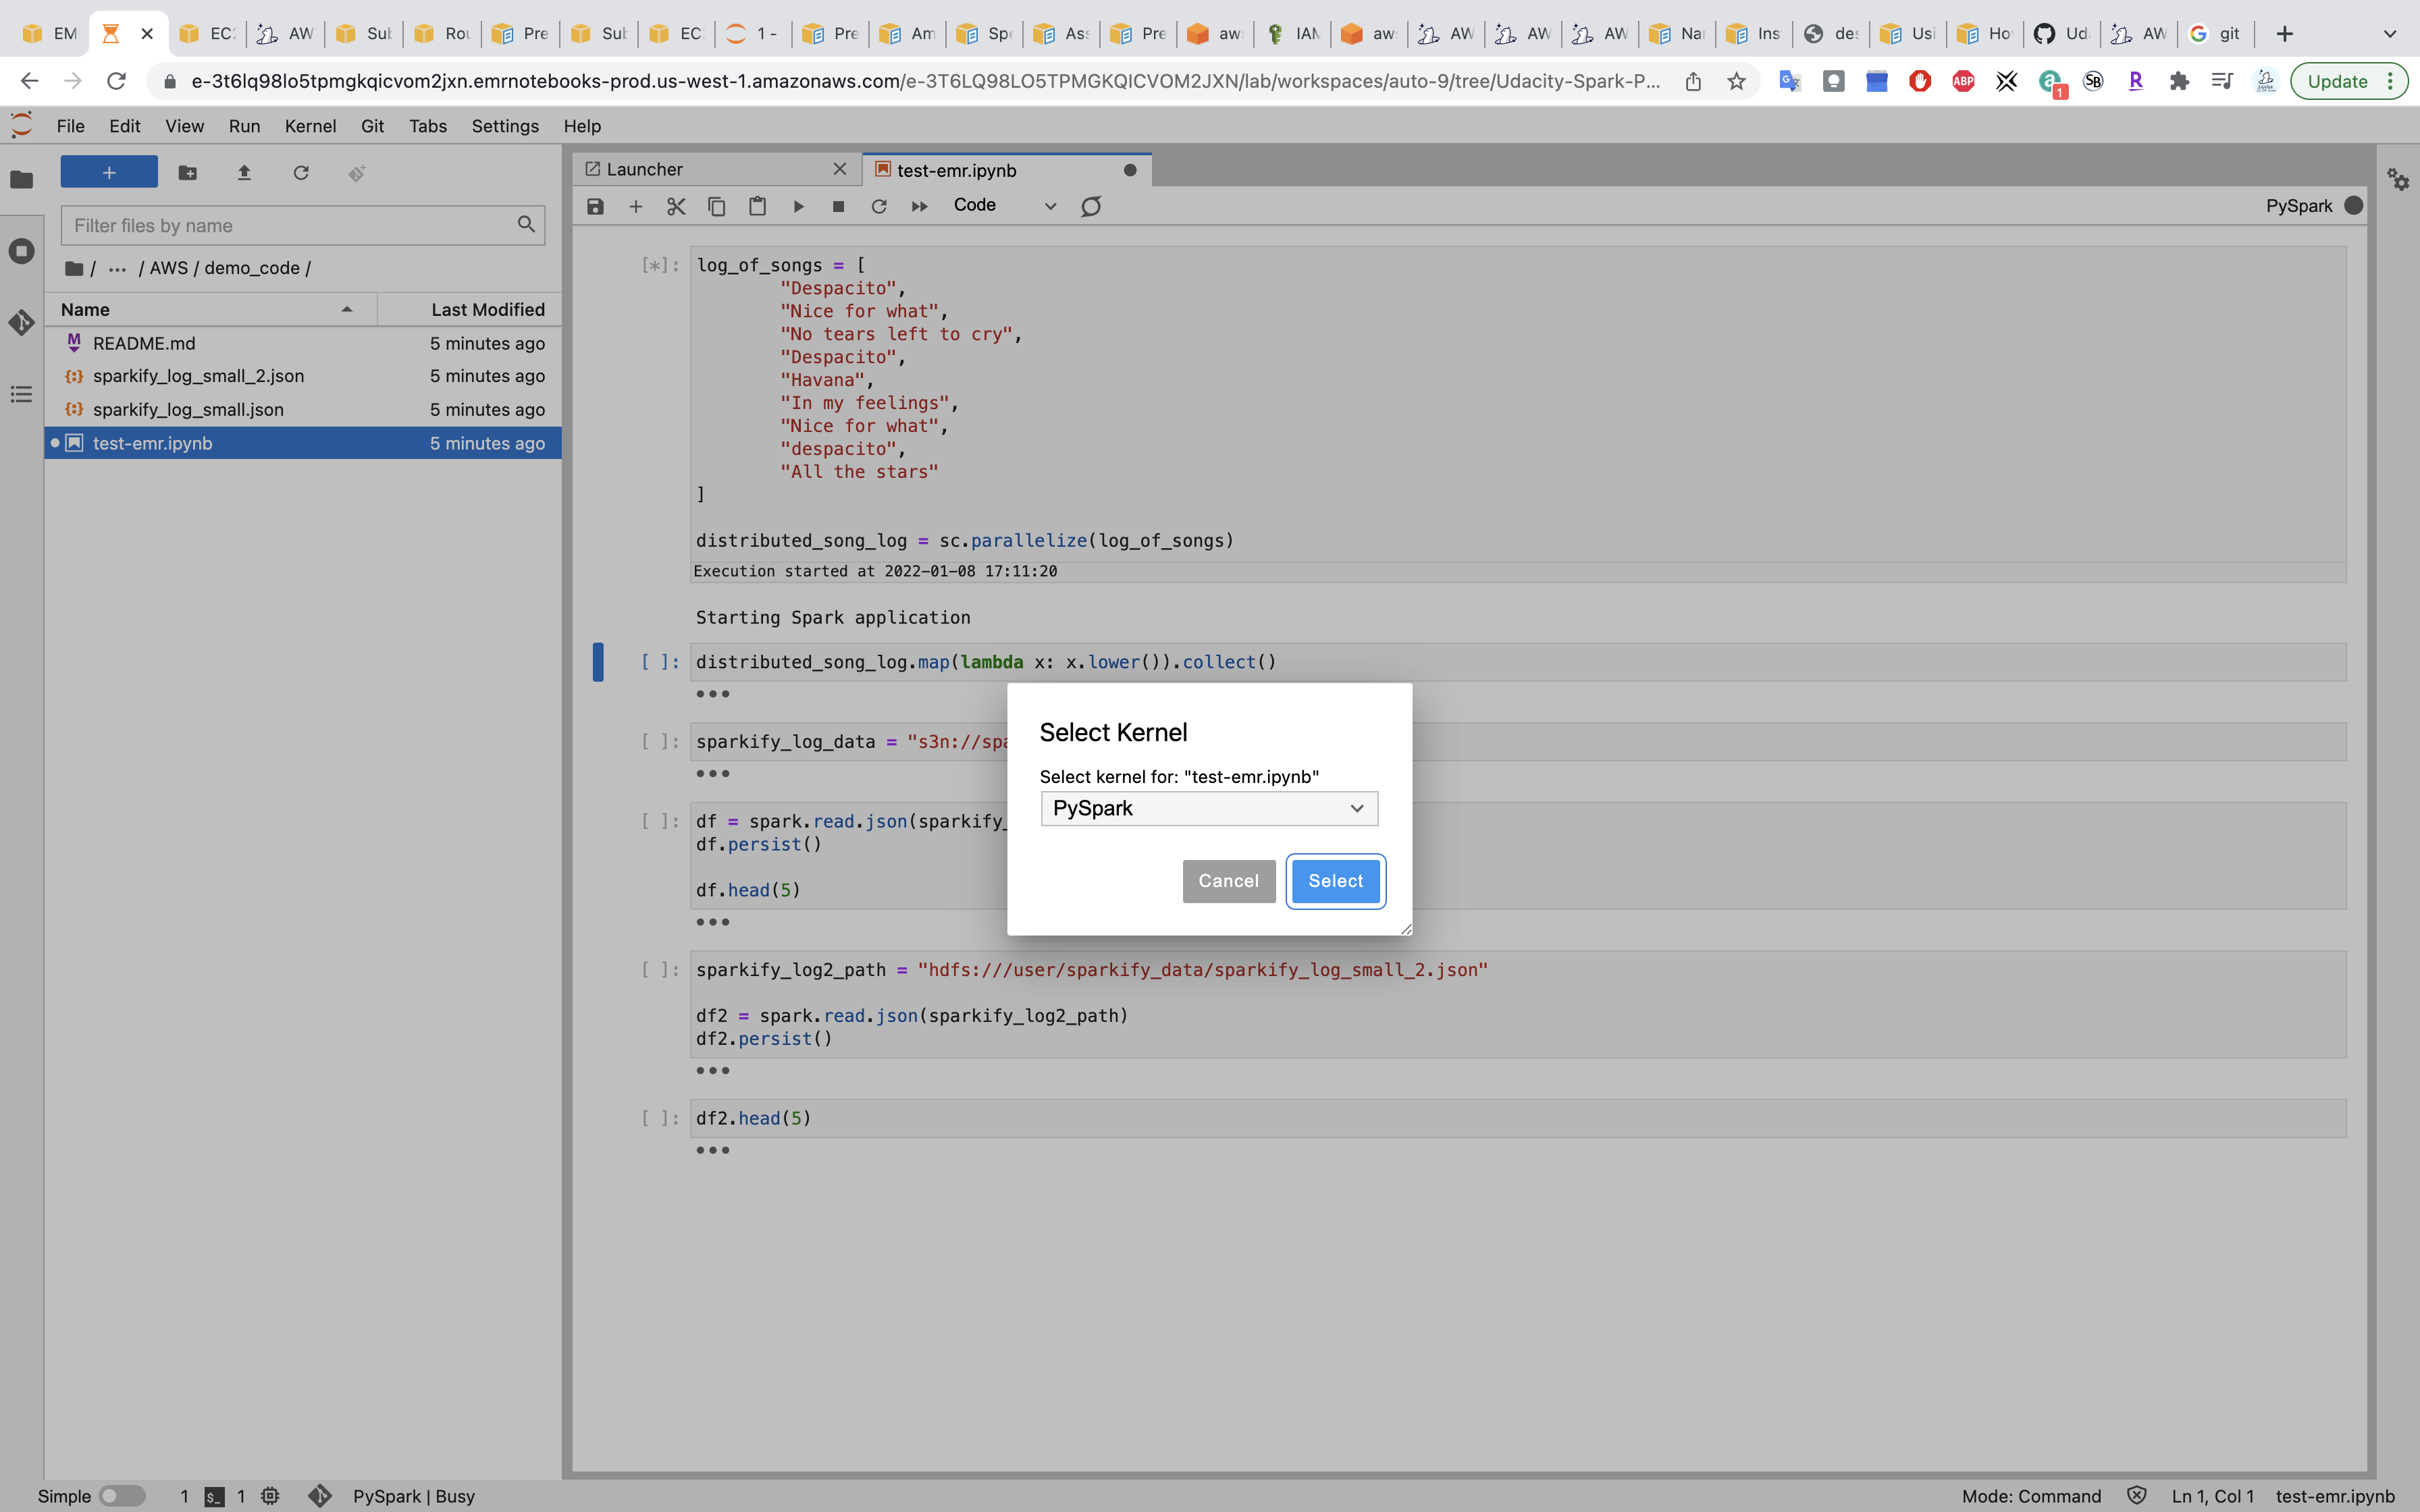Interrupt the kernel with stop icon
This screenshot has height=1512, width=2420.
838,206
